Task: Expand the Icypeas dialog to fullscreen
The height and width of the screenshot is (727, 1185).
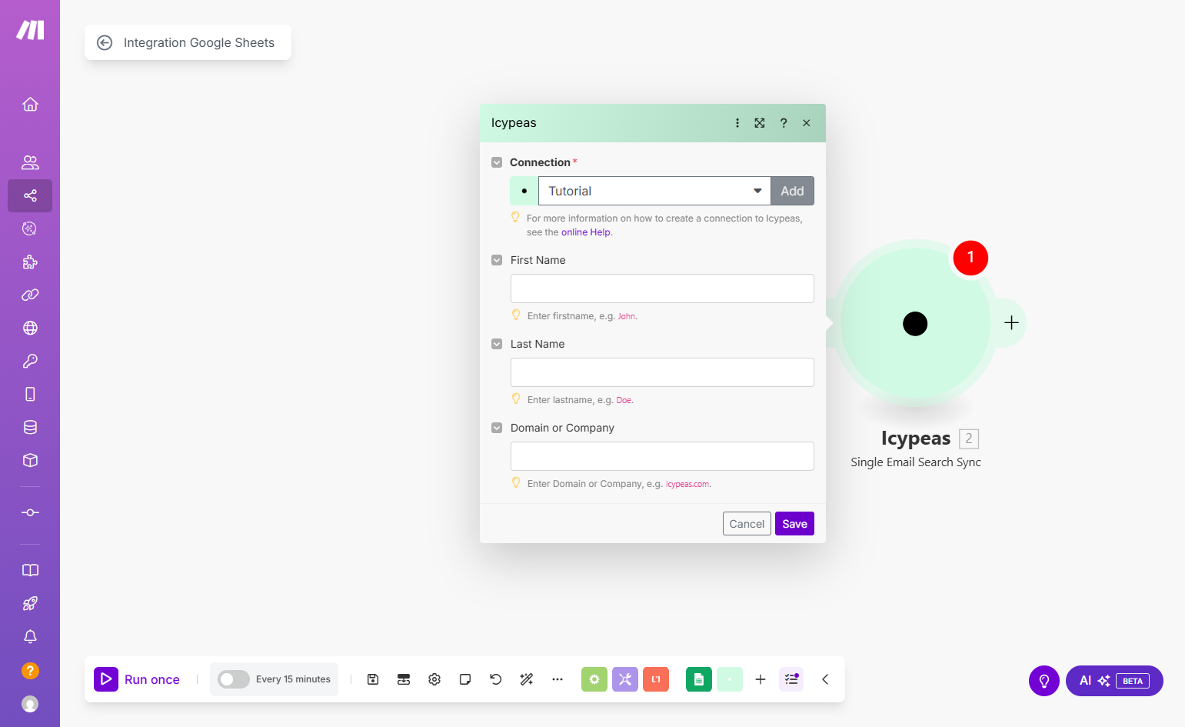Action: tap(760, 123)
